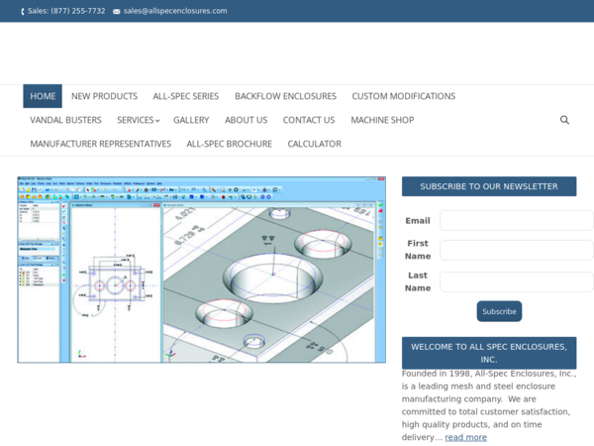Open Custom Modifications page
Viewport: 594px width, 446px height.
[404, 96]
